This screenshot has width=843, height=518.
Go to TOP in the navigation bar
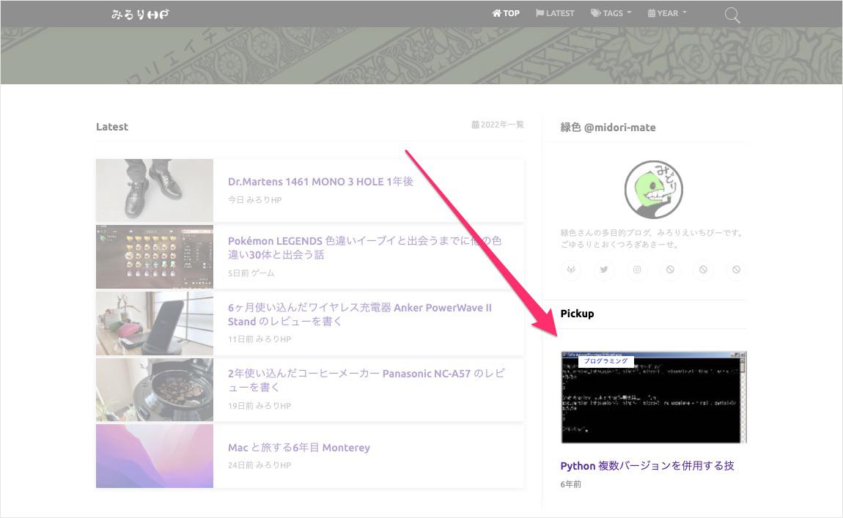(506, 13)
